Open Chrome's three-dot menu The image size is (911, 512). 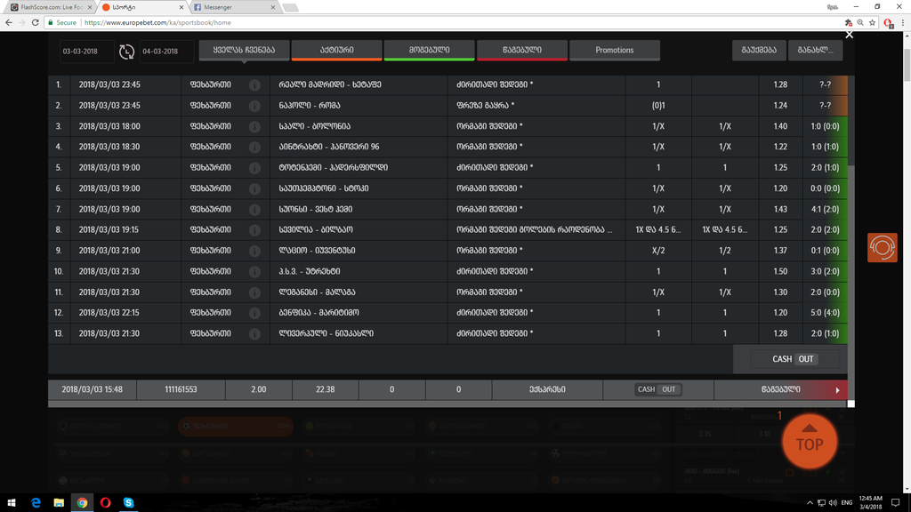pos(903,22)
